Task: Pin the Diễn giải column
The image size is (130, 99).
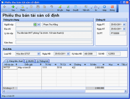Action: click(41, 65)
